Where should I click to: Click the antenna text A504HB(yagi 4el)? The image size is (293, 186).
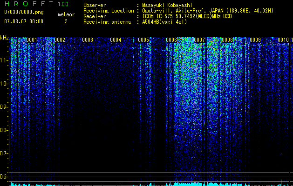pyautogui.click(x=164, y=22)
